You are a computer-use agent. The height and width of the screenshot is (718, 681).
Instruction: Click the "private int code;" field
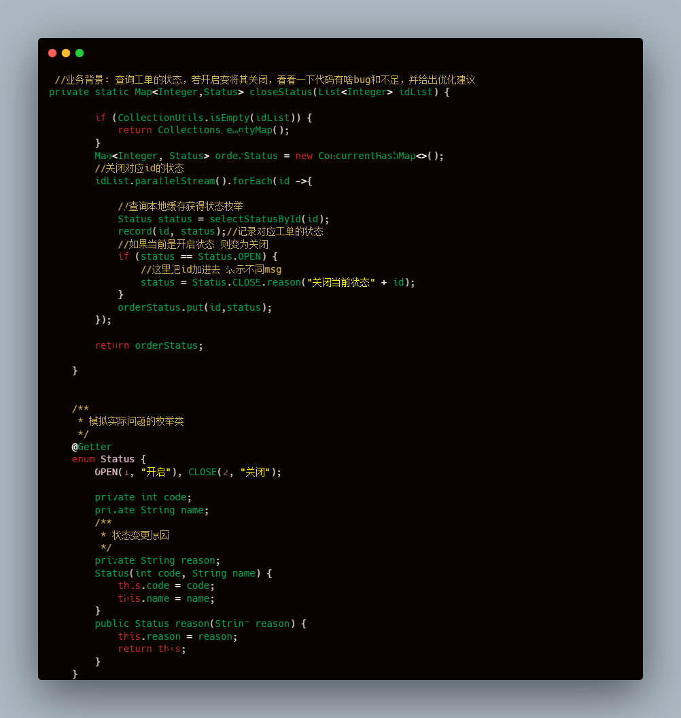tap(143, 497)
